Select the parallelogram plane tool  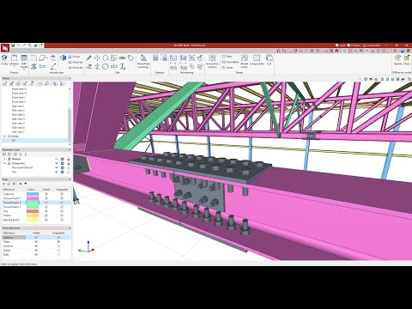(42, 58)
